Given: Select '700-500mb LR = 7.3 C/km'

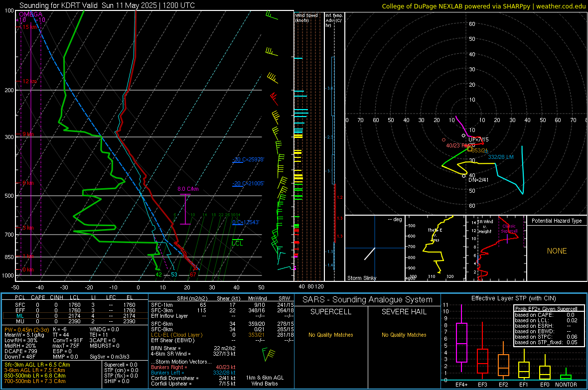Looking at the screenshot, I should [x=35, y=381].
